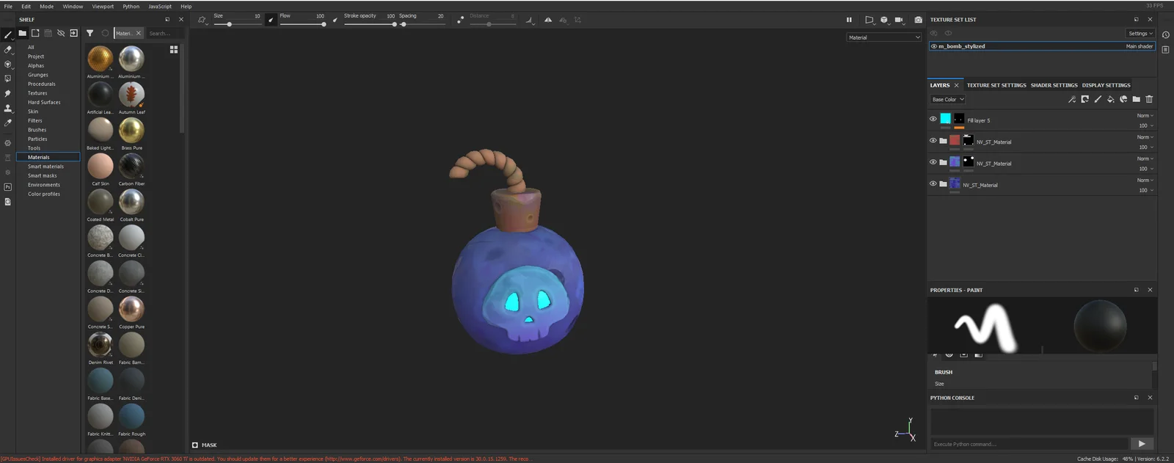Toggle the hidden-items eye icon in shelf
The image size is (1174, 463).
click(x=61, y=33)
